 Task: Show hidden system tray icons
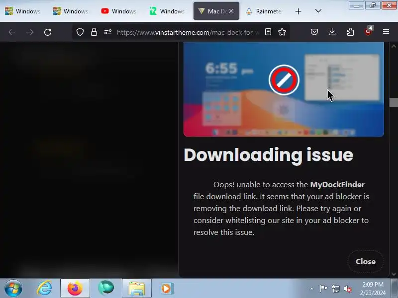[312, 289]
